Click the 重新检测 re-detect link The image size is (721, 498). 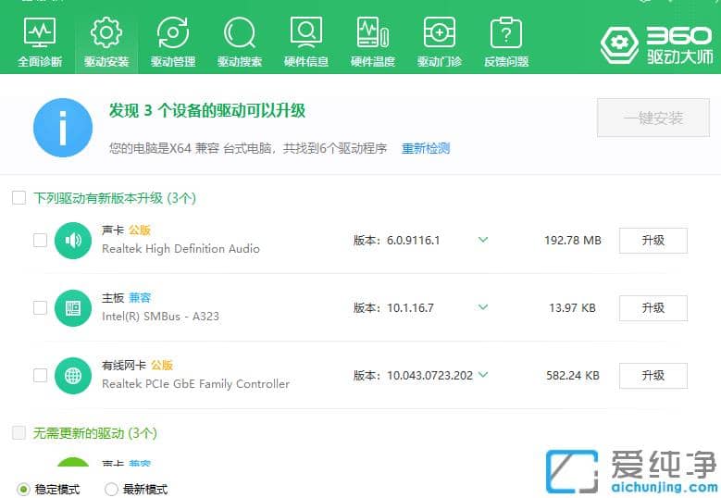point(425,148)
